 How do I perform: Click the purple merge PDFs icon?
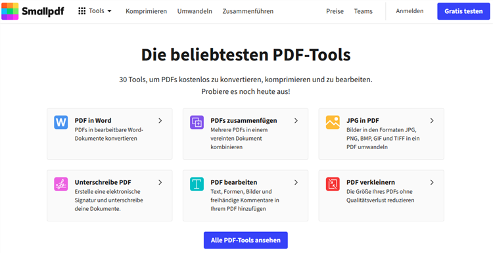pyautogui.click(x=197, y=122)
